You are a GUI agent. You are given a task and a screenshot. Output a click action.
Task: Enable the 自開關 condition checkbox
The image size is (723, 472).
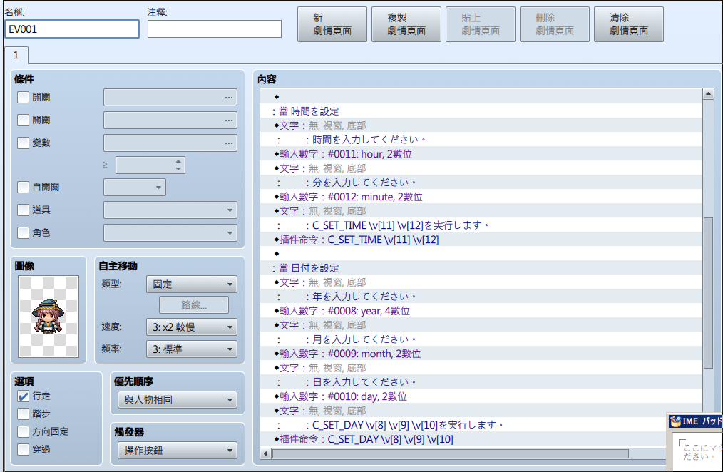[x=23, y=187]
